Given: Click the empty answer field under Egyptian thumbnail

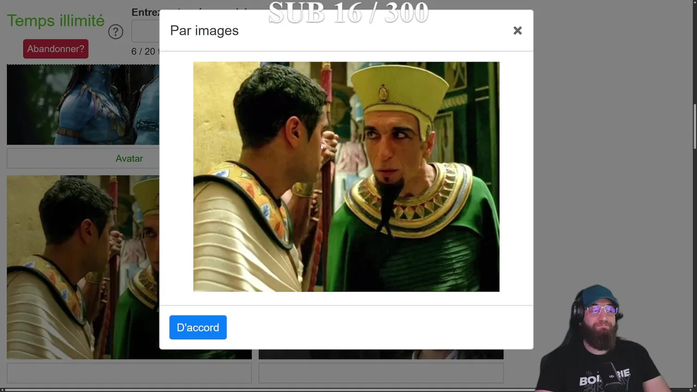Looking at the screenshot, I should tap(129, 373).
